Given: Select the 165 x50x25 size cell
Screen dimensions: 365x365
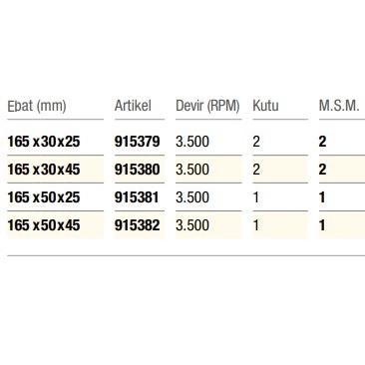Looking at the screenshot, I should pos(44,197).
